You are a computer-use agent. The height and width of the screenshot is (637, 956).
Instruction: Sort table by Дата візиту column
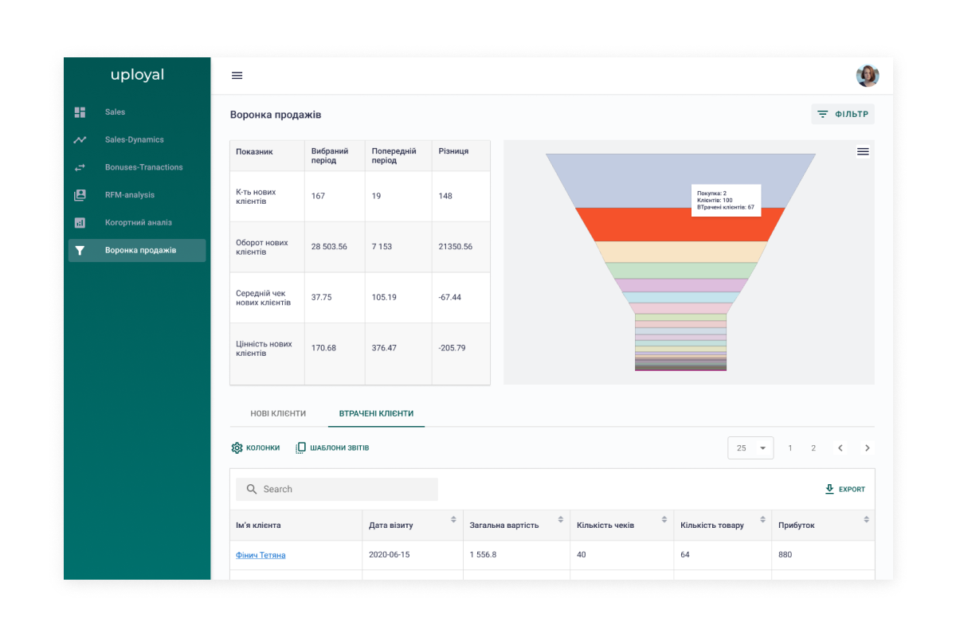(453, 520)
